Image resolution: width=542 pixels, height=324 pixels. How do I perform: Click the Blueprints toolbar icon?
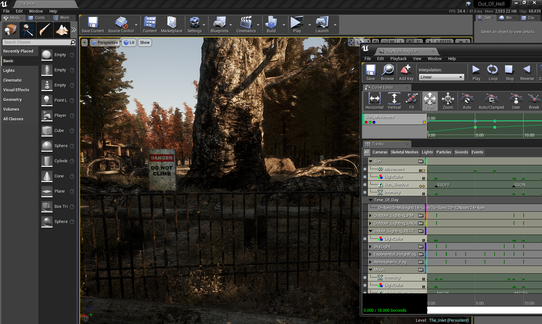219,25
